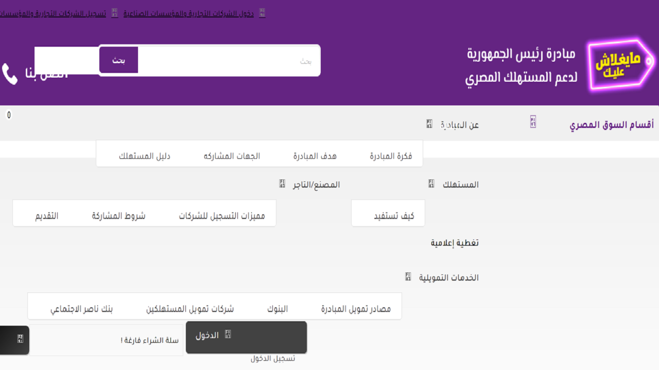Select الجهات المشاركه submenu item
The width and height of the screenshot is (659, 370).
coord(232,156)
